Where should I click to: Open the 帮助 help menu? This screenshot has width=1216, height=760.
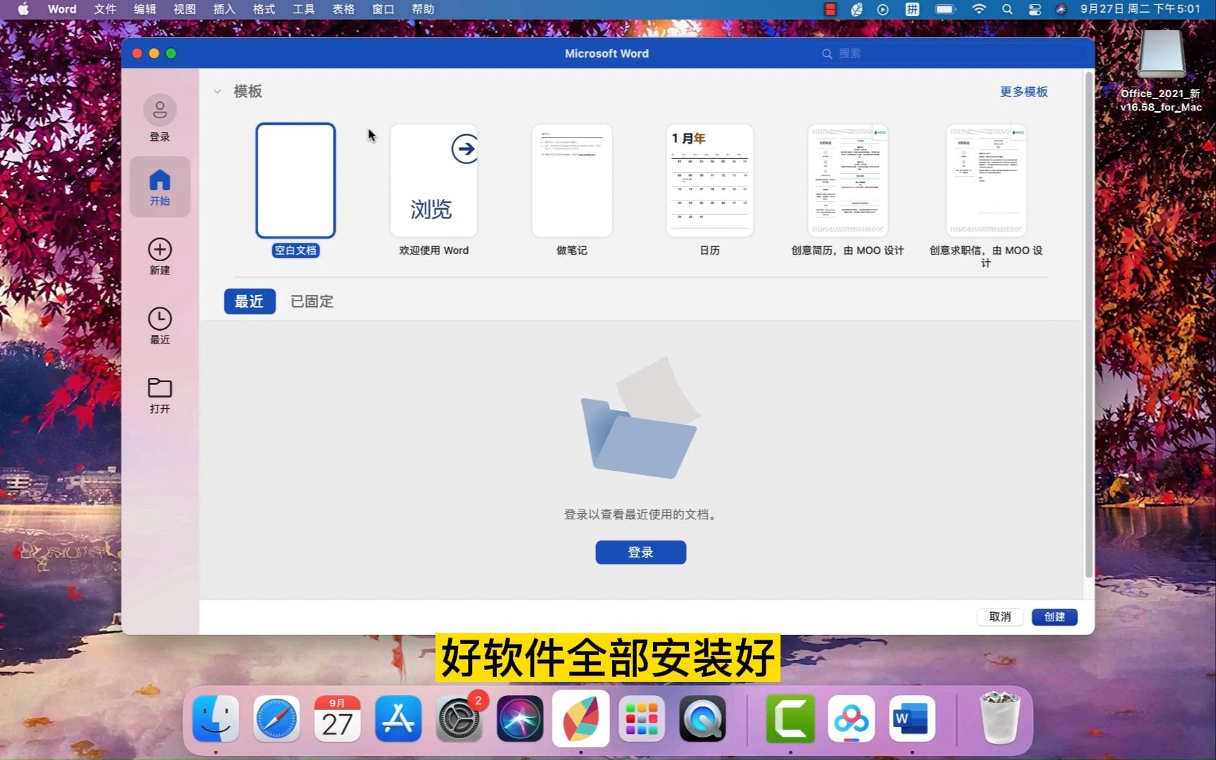(x=423, y=9)
